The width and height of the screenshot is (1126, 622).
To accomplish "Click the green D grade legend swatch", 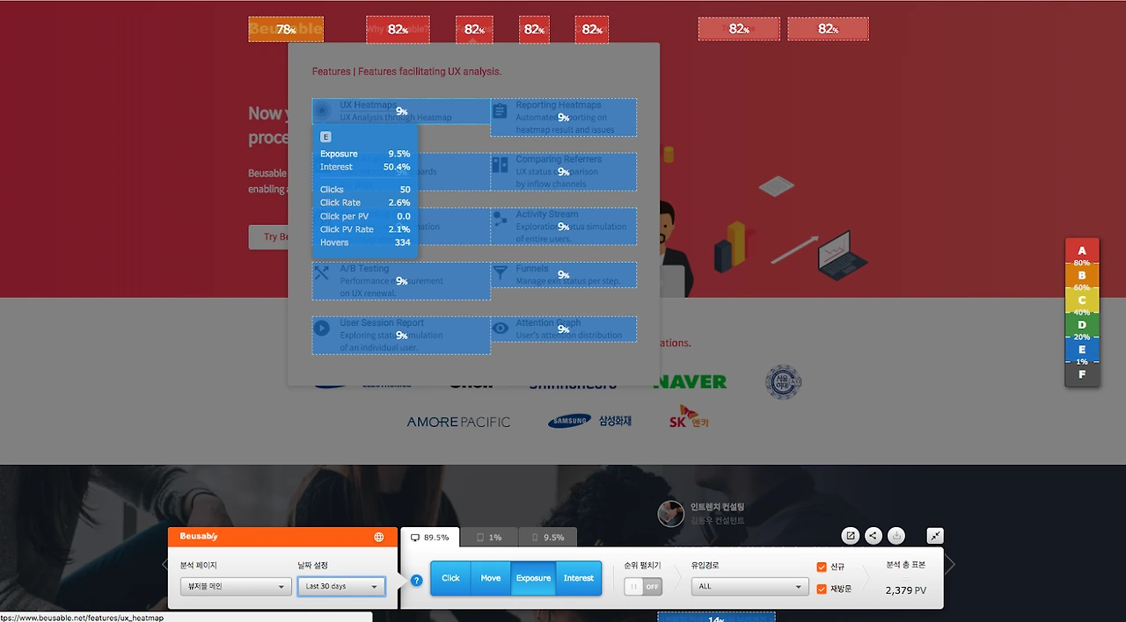I will tap(1082, 324).
